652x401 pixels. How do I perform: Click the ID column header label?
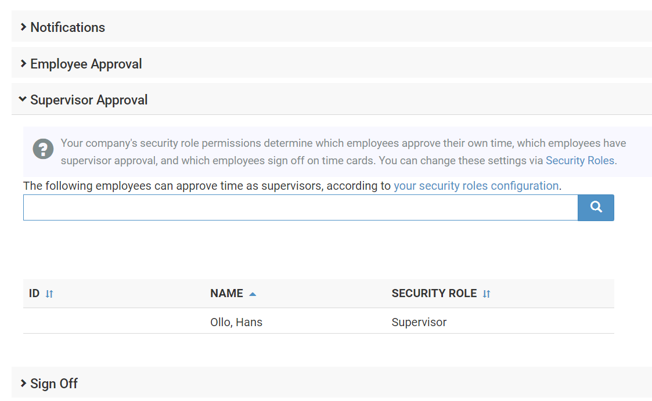point(34,294)
